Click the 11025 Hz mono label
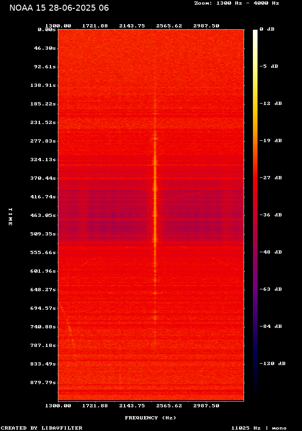This screenshot has width=302, height=431. pyautogui.click(x=259, y=428)
